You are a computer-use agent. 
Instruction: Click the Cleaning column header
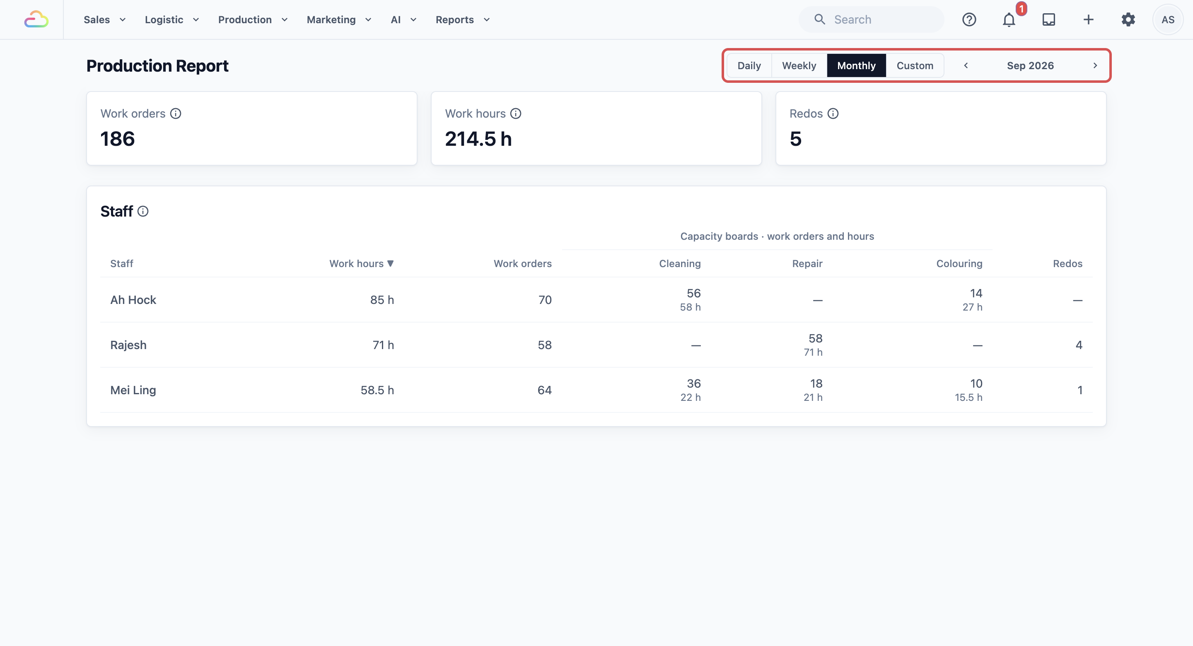click(x=679, y=263)
